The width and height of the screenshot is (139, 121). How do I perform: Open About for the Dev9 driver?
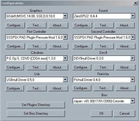(x=125, y=67)
